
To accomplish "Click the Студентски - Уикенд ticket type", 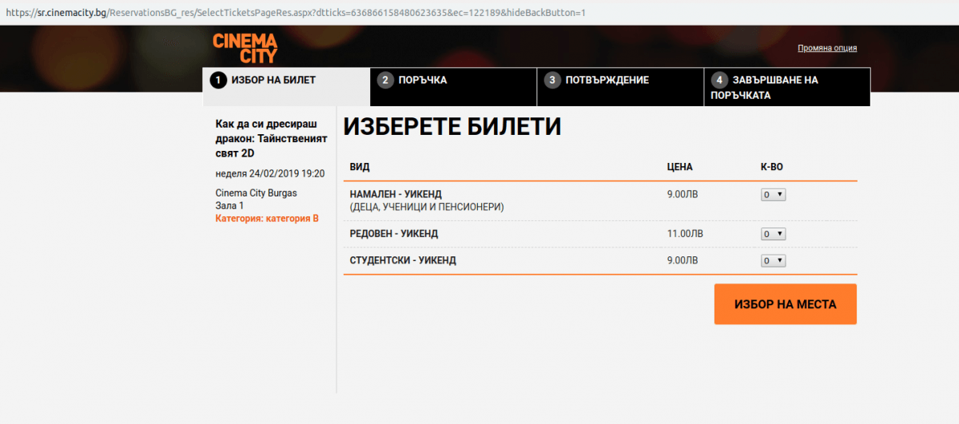I will [403, 260].
